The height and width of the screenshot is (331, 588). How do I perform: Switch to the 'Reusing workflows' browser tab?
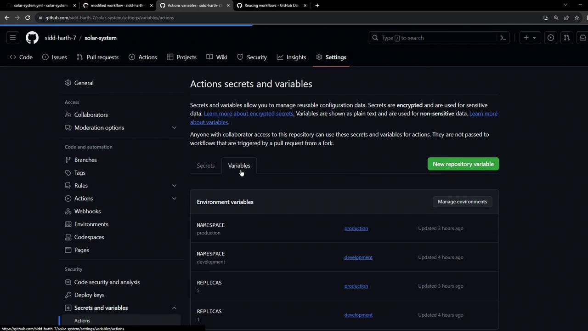tap(271, 6)
